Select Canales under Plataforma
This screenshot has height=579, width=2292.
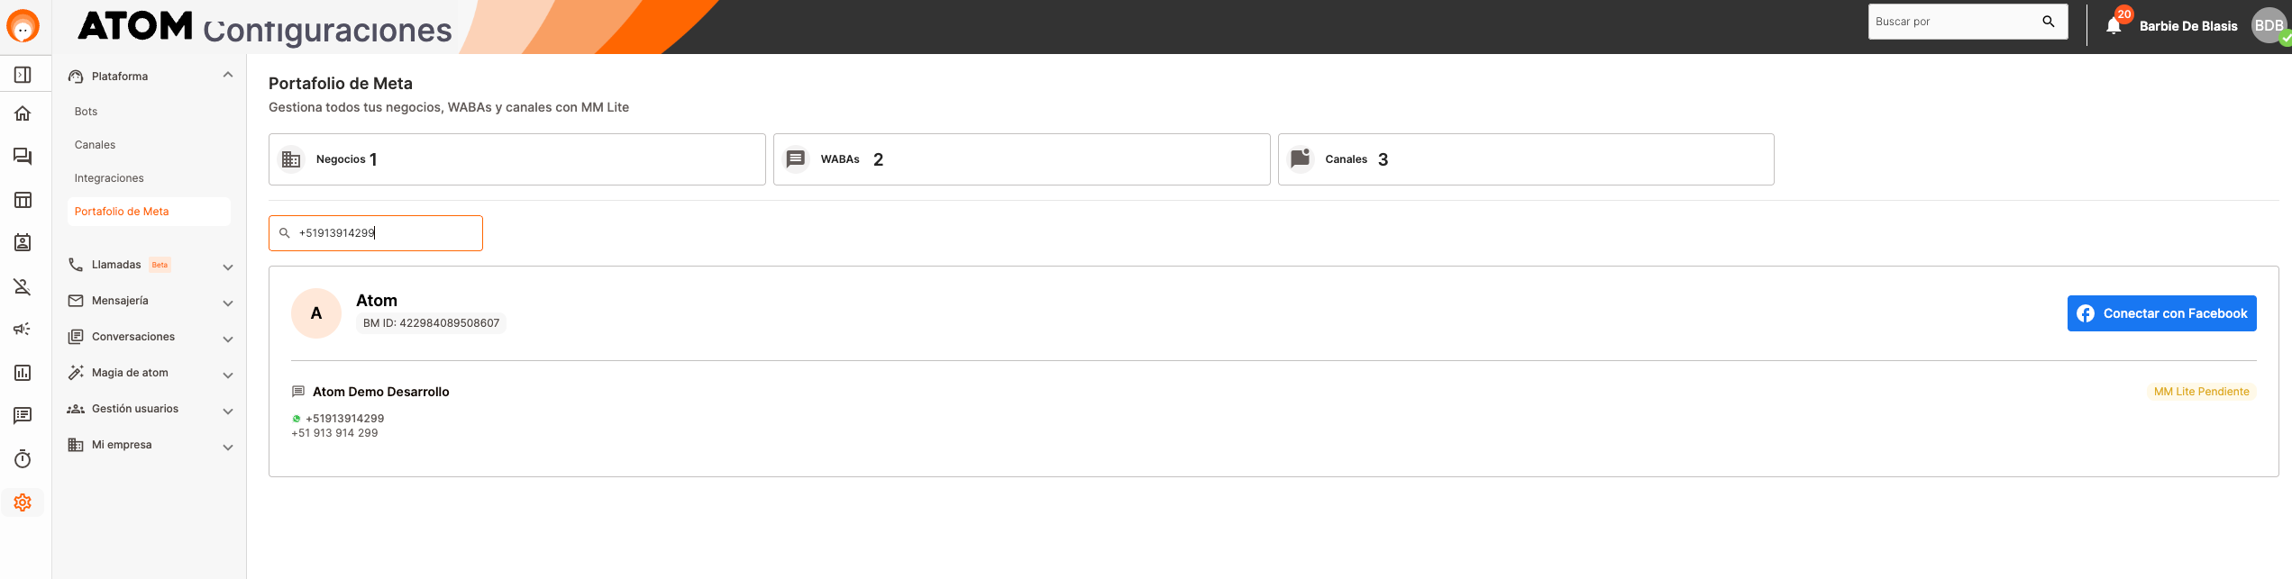tap(95, 145)
